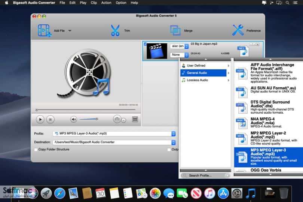Screen dimensions: 303x202
Task: Click the Destination path field
Action: click(112, 143)
